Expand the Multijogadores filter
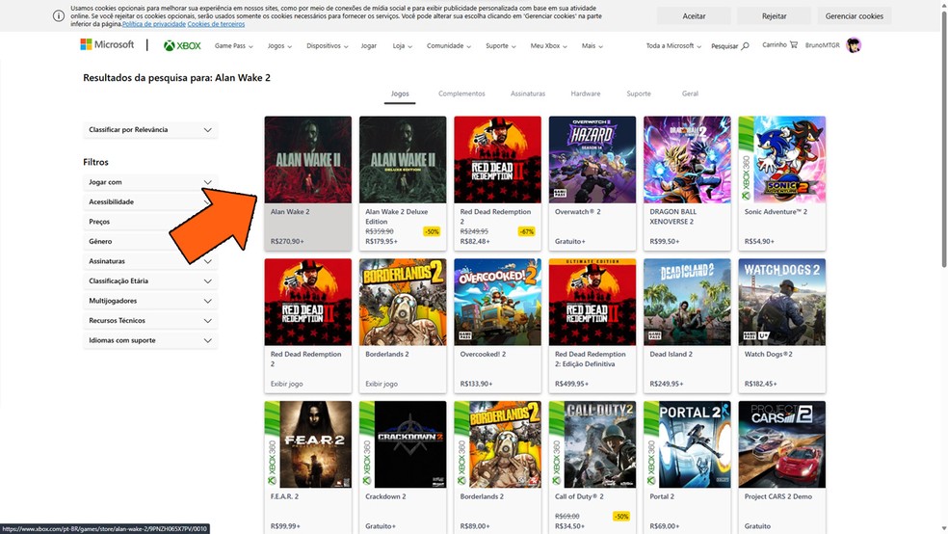 pyautogui.click(x=150, y=301)
